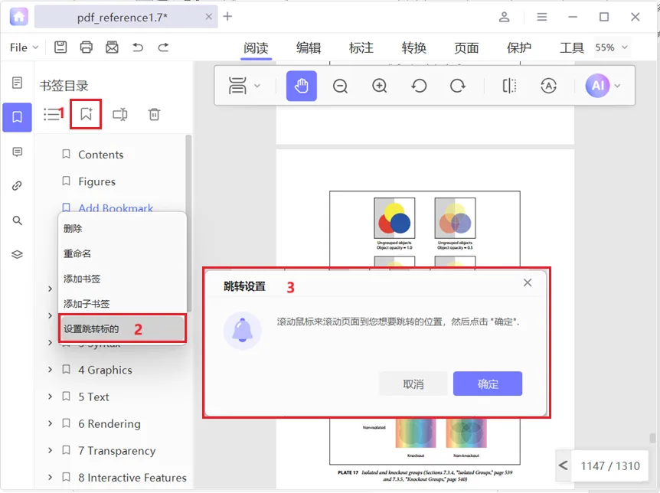Switch to the 阅读 tab
Viewport: 660px width, 493px height.
[256, 48]
